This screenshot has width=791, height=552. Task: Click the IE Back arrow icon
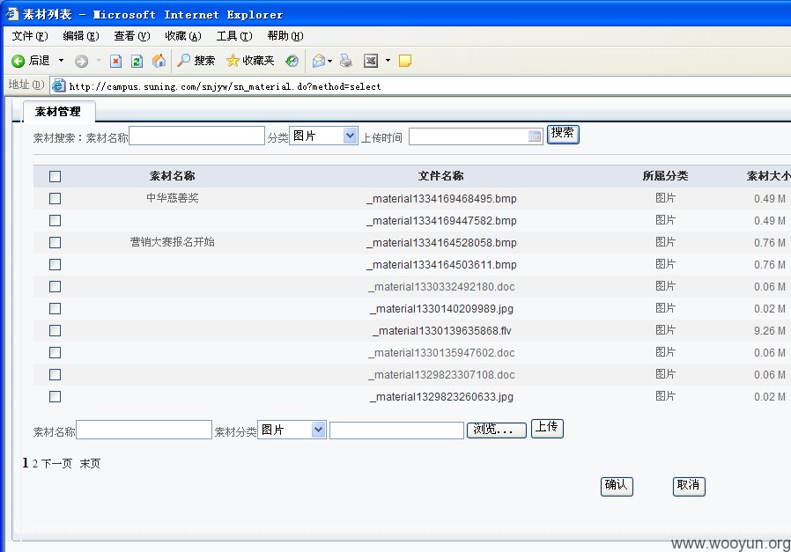(x=18, y=61)
